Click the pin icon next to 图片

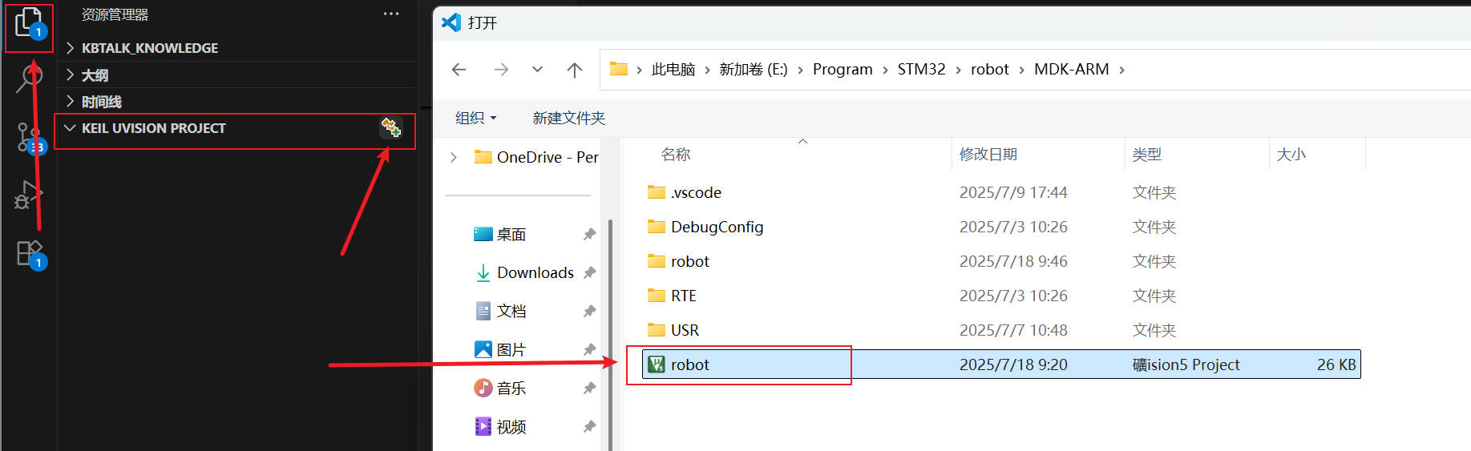tap(589, 349)
